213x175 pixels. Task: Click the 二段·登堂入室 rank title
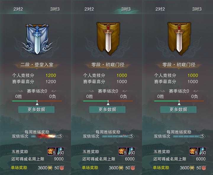tap(37, 65)
